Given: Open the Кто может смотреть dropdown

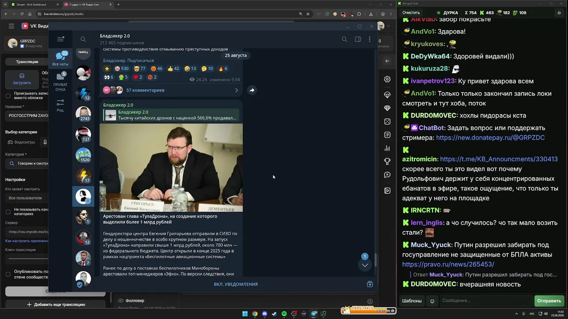Looking at the screenshot, I should 27,198.
